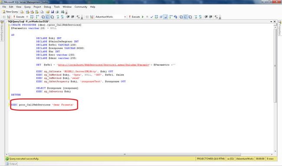Screen dimensions: 282x166
Task: Open the active documents list arrow
Action: coord(271,22)
